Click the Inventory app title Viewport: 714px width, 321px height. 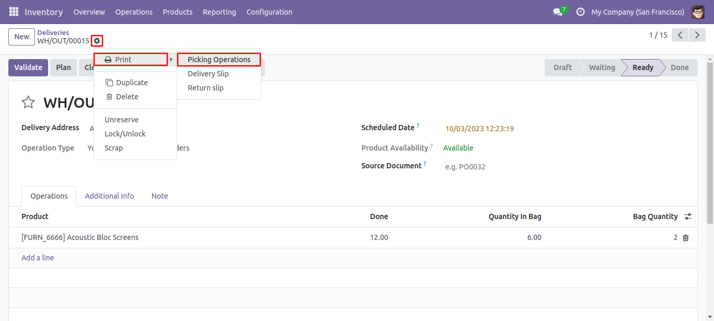pyautogui.click(x=43, y=12)
